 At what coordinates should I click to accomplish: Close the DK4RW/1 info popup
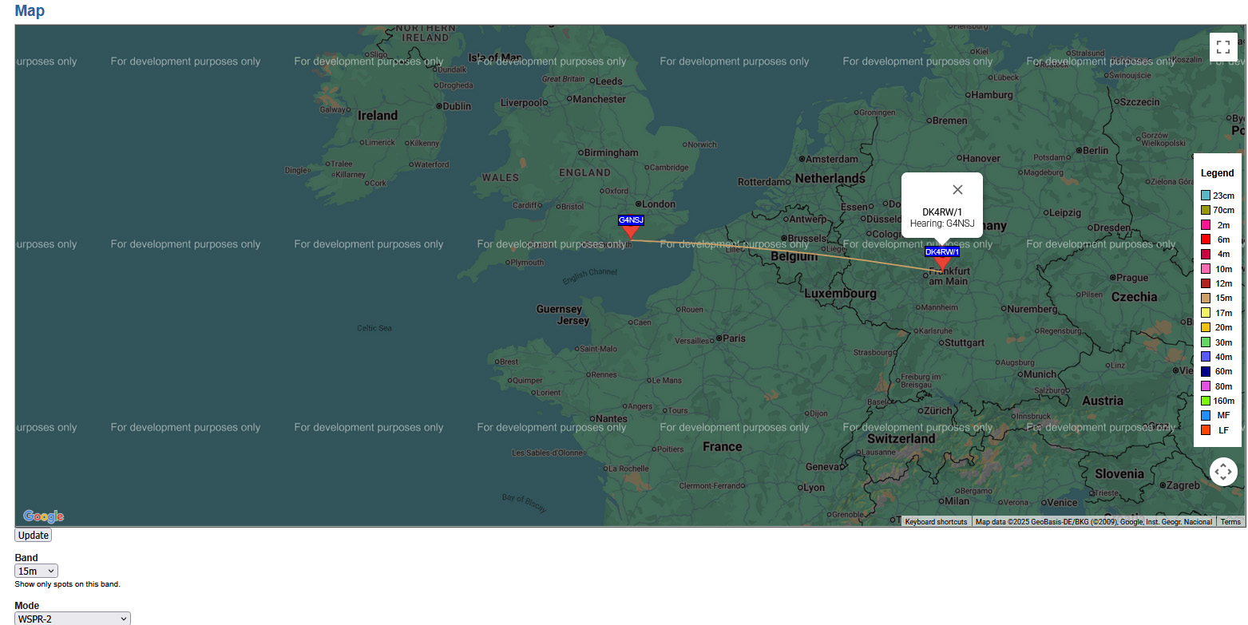(x=957, y=190)
